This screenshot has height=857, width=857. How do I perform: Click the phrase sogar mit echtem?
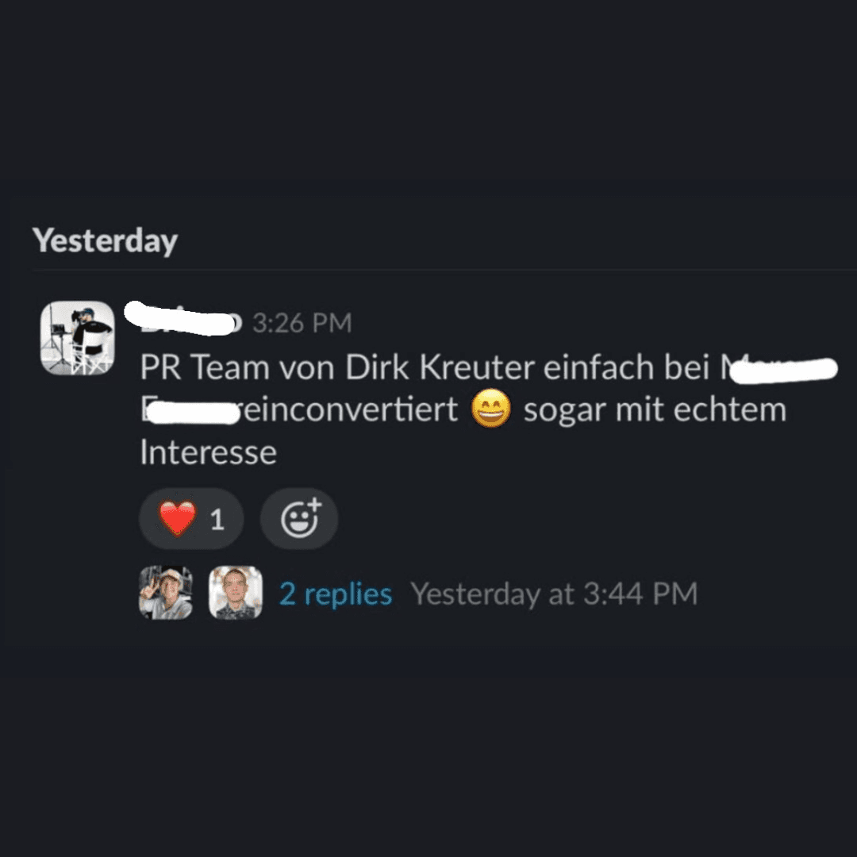655,410
